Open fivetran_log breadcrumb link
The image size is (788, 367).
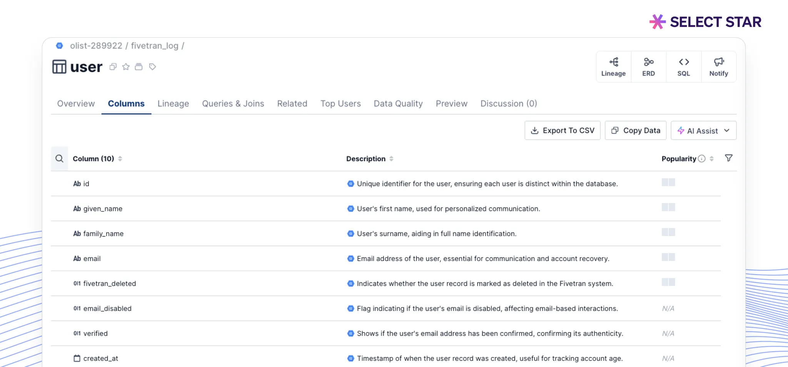tap(154, 46)
